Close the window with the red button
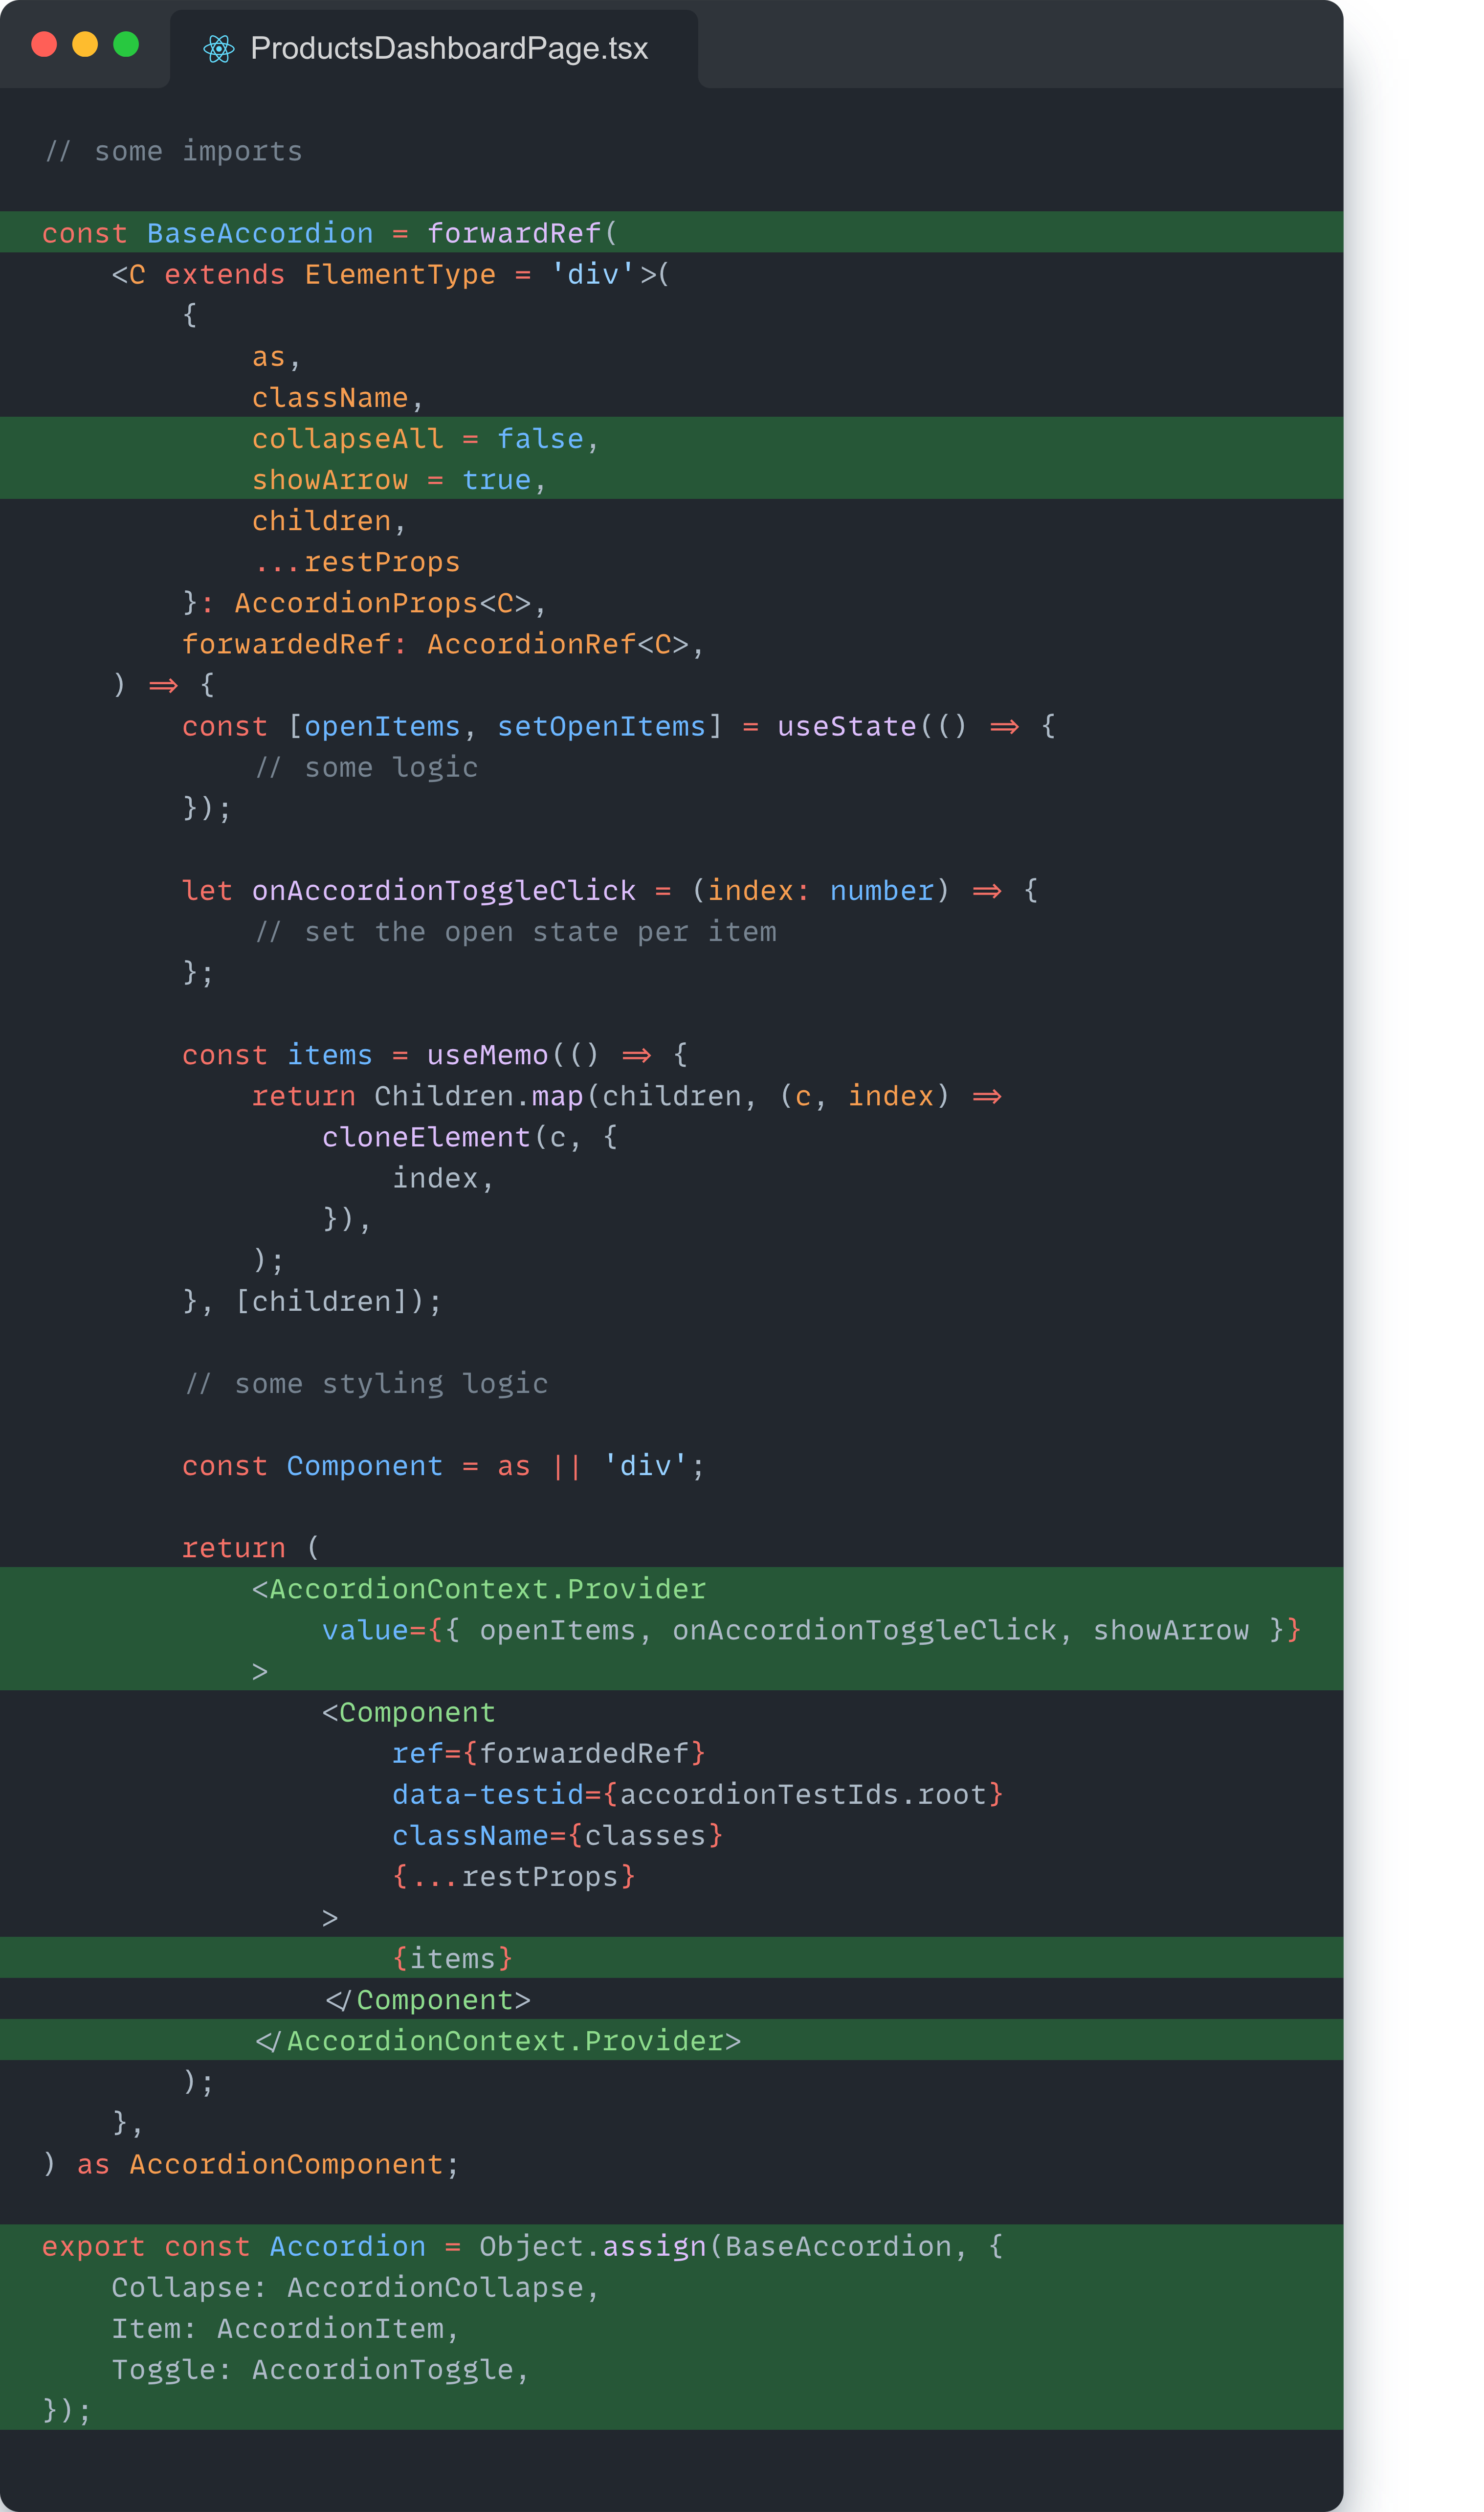Screen dimensions: 1484x2512 (44, 44)
